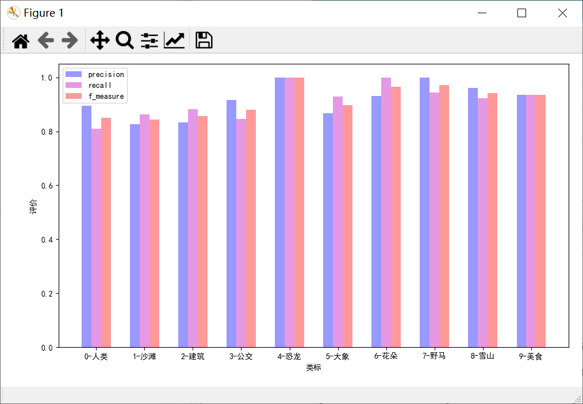Click the red f_measure bar for 2-建筑

click(202, 232)
